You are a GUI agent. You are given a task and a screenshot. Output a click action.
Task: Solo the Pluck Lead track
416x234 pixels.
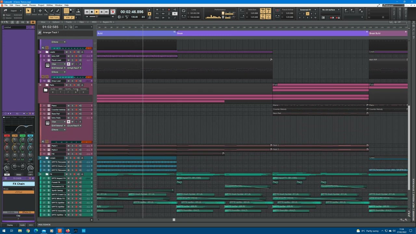(x=72, y=60)
